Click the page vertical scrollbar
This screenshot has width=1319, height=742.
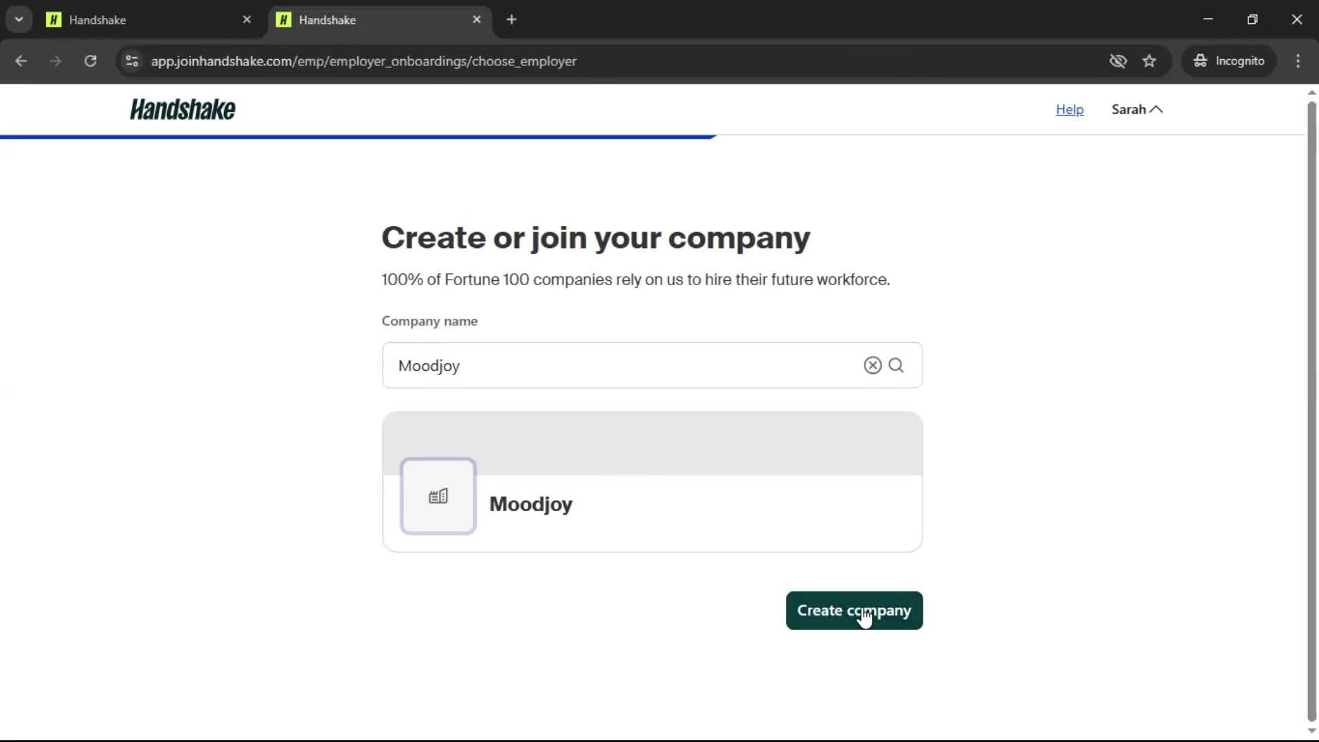point(1311,412)
